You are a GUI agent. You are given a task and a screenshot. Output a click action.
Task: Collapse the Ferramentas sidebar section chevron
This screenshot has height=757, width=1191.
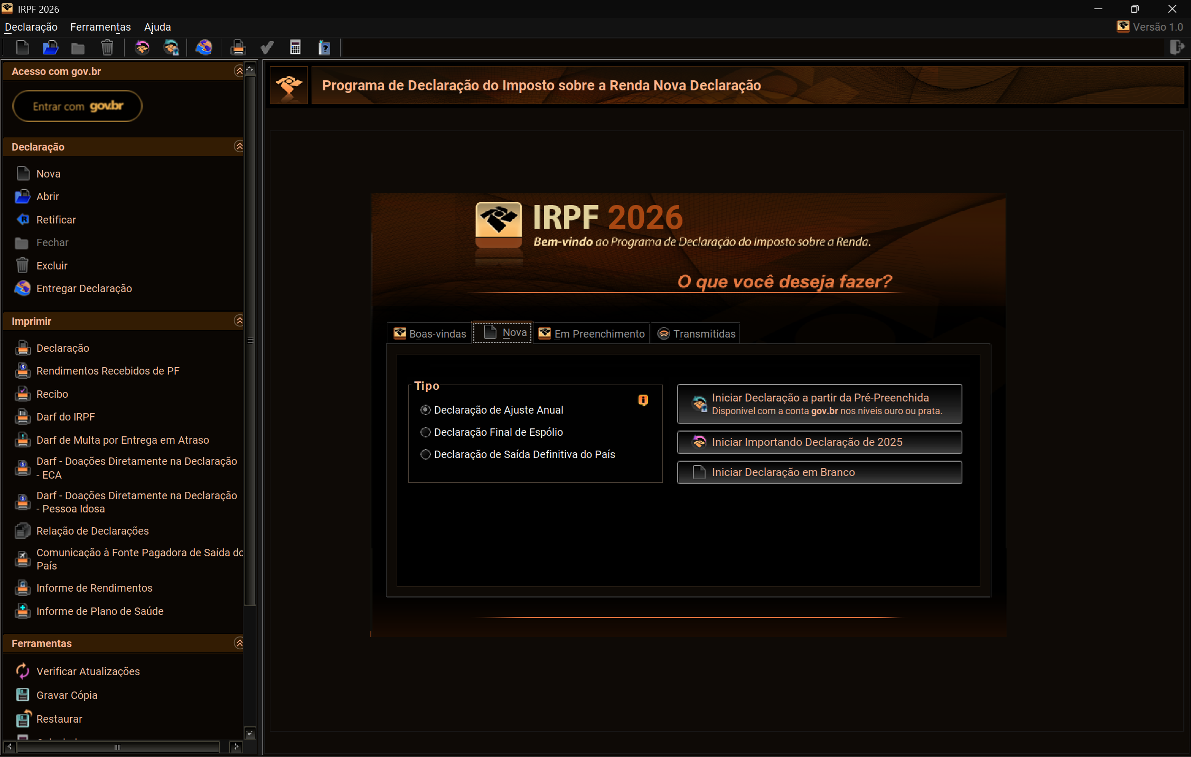[x=239, y=643]
